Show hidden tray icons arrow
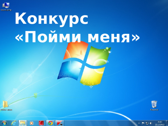This screenshot has height=126, width=168. tap(139, 123)
